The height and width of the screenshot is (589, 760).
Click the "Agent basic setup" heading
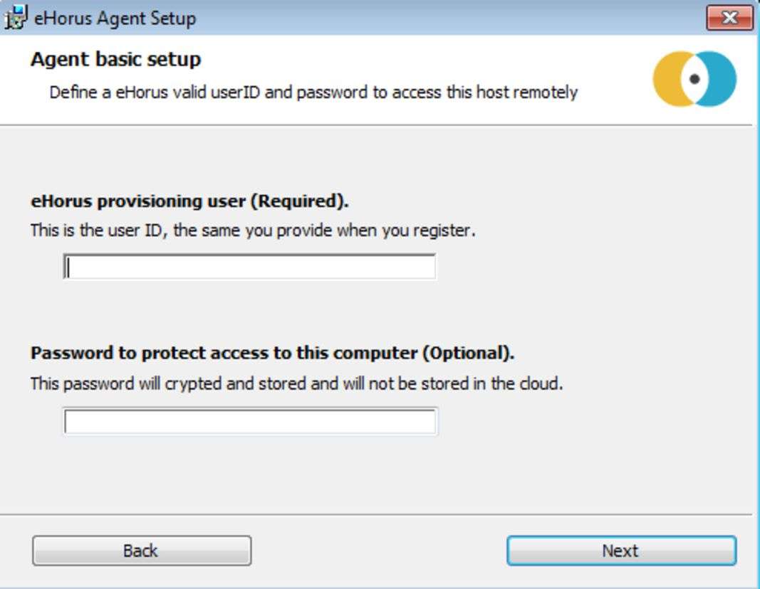[115, 59]
